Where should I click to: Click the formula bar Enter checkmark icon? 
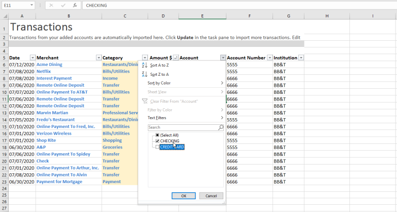coord(63,5)
